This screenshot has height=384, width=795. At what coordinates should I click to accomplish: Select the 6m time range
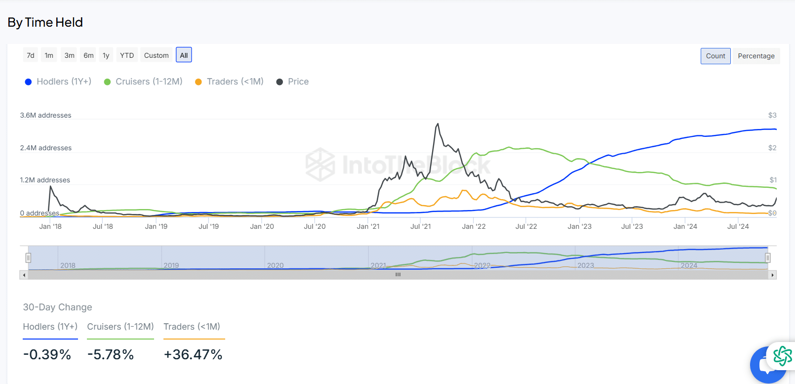[88, 55]
